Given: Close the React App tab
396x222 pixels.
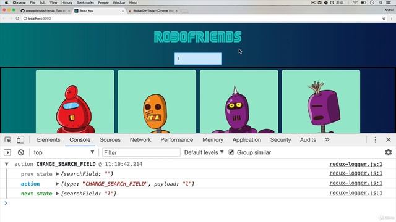Looking at the screenshot, I should coord(123,11).
